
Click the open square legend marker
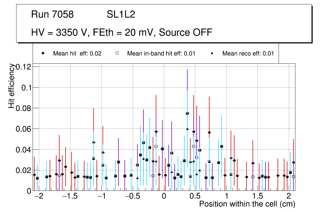point(117,54)
